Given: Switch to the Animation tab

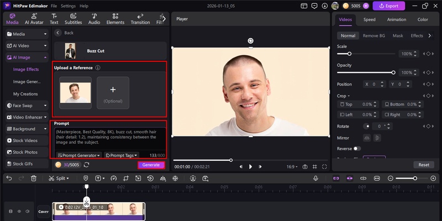Looking at the screenshot, I should (396, 19).
